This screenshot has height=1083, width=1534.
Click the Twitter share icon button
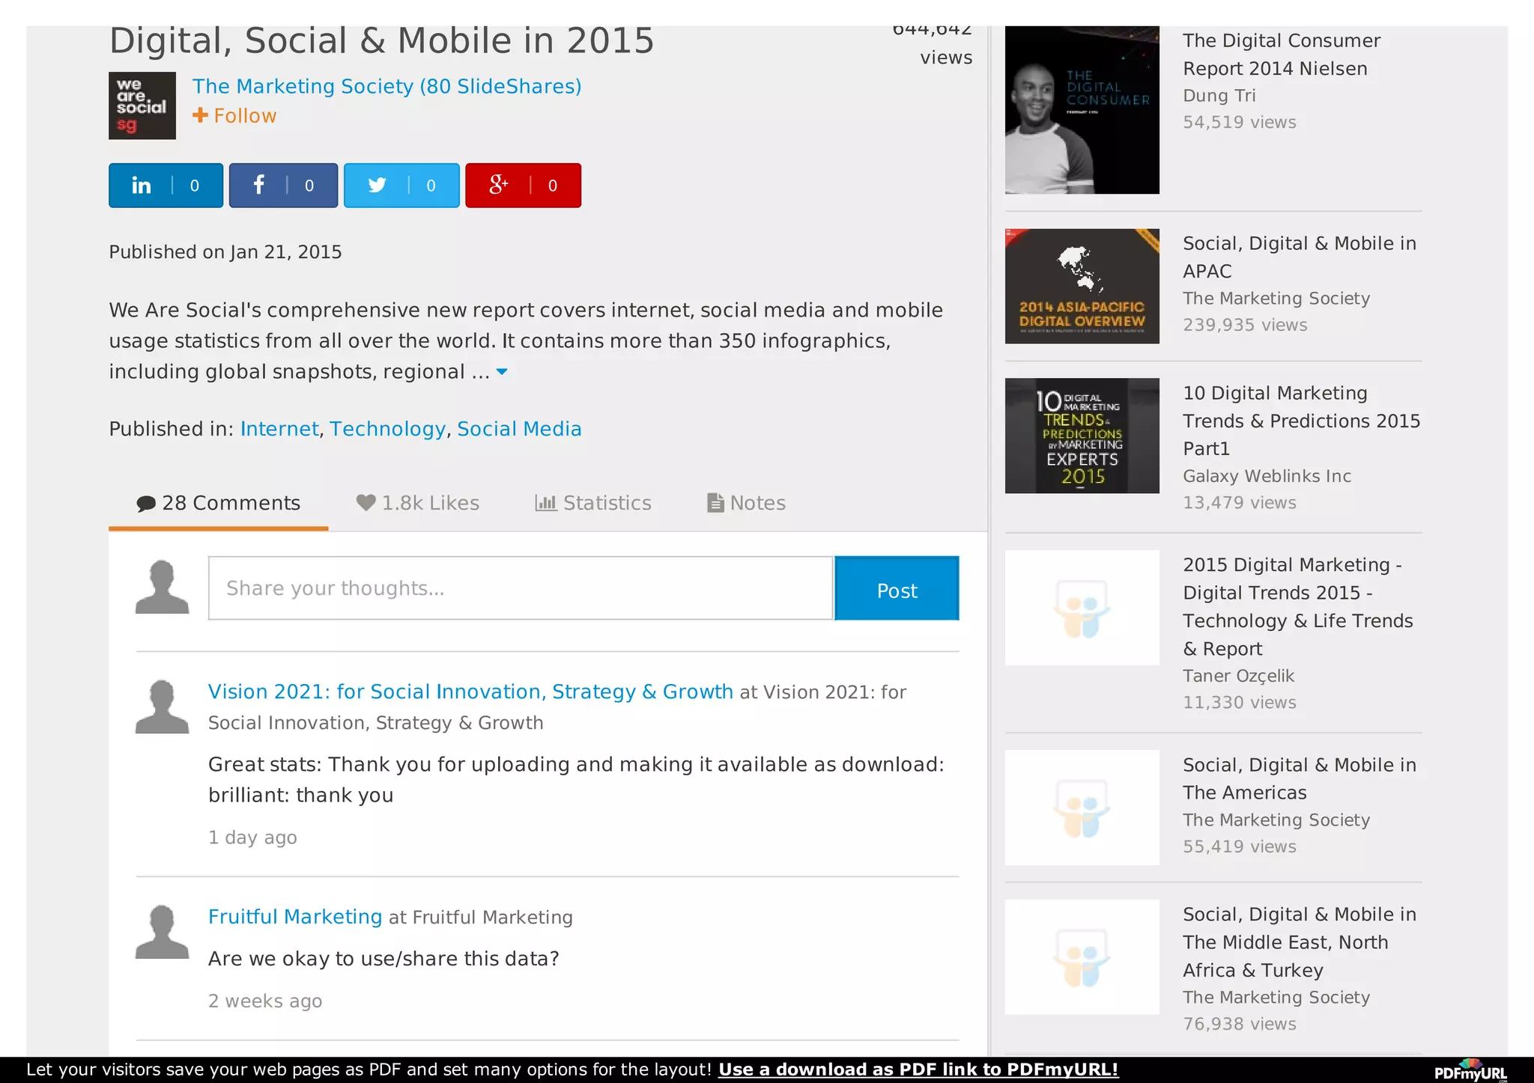[401, 185]
